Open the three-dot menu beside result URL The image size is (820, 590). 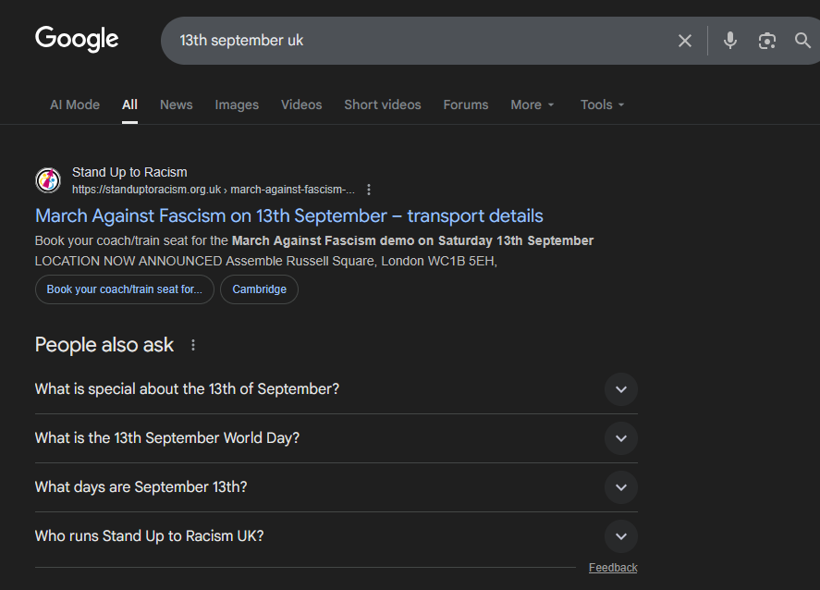coord(369,190)
